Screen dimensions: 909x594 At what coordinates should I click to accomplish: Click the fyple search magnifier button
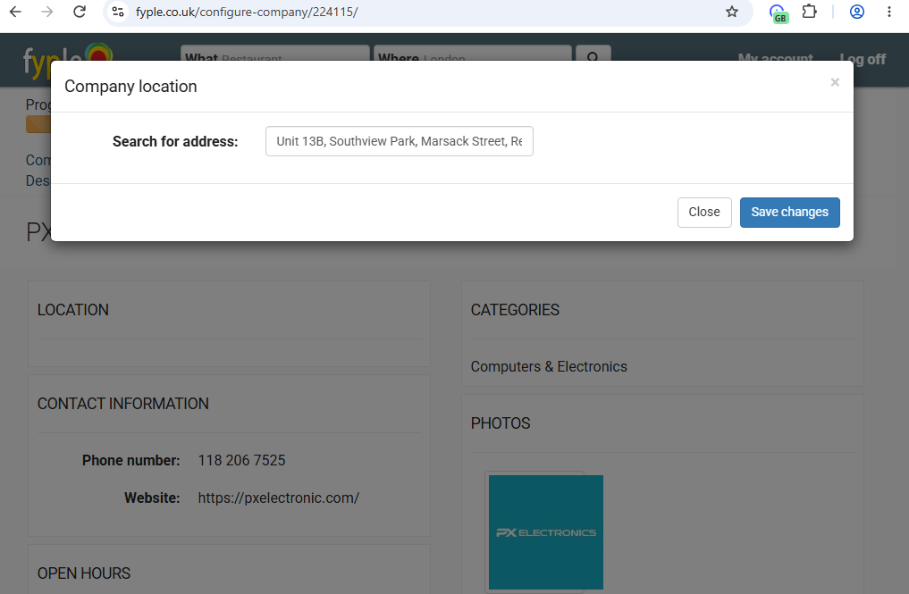593,54
